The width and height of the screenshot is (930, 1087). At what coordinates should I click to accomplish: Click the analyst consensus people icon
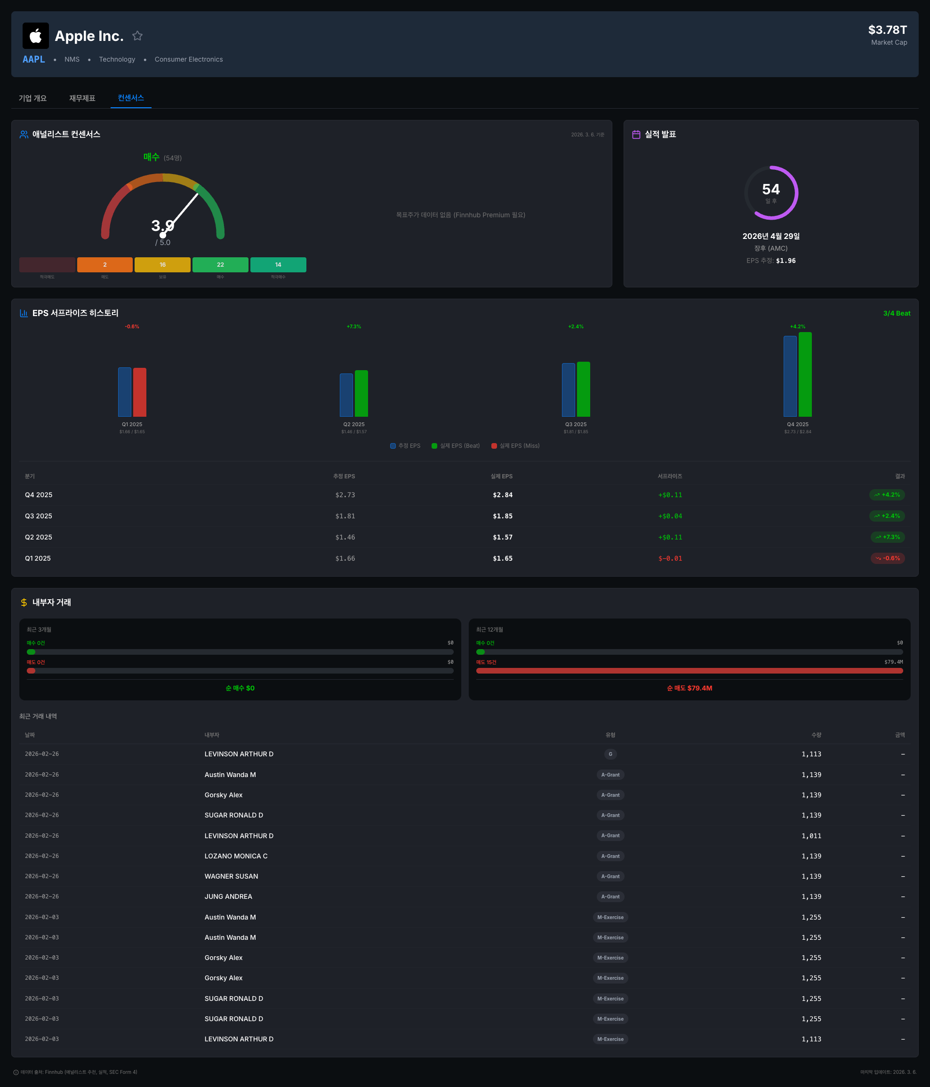point(23,135)
